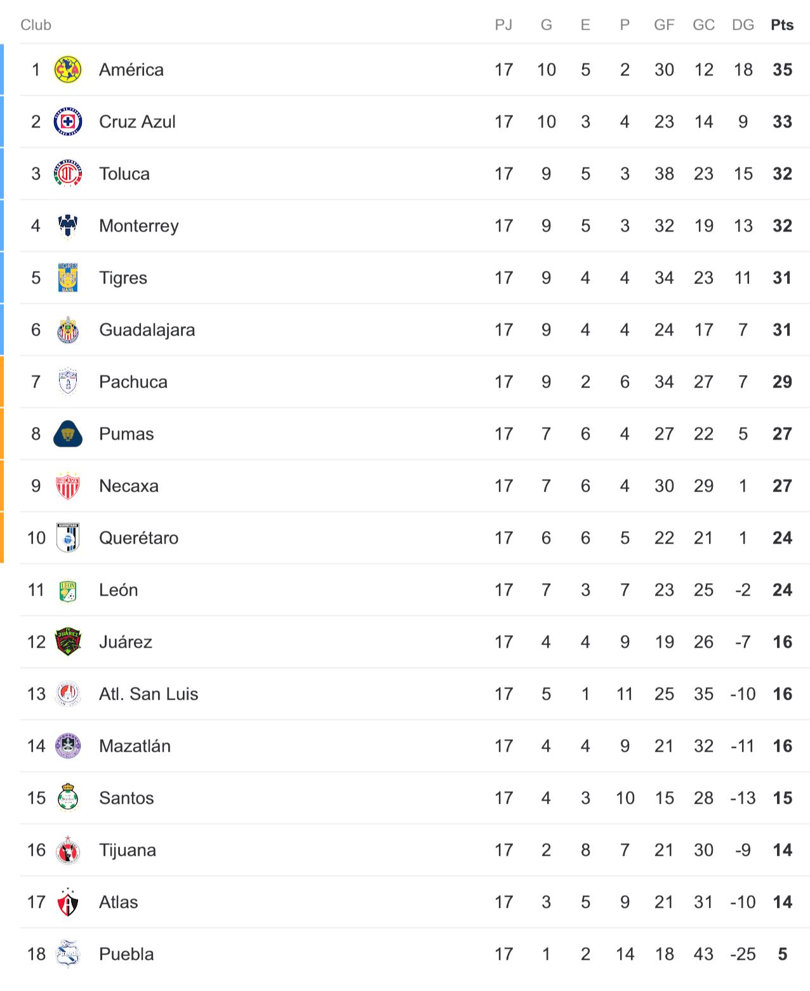
Task: Click the Cruz Azul team logo
Action: coord(68,122)
